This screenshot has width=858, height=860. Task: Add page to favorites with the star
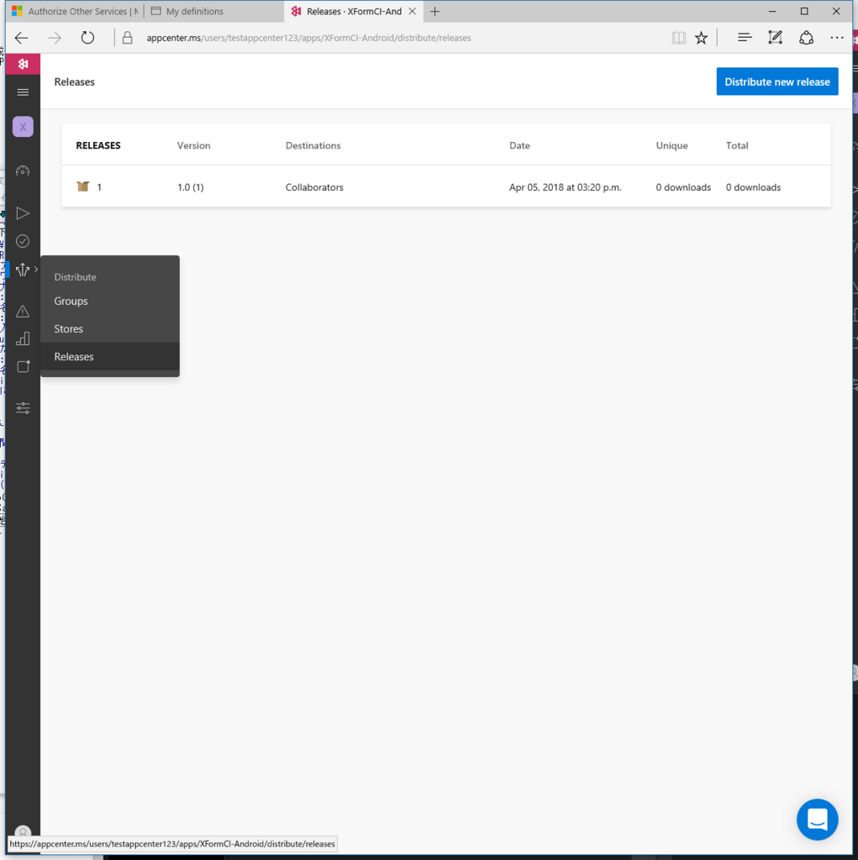click(x=702, y=37)
